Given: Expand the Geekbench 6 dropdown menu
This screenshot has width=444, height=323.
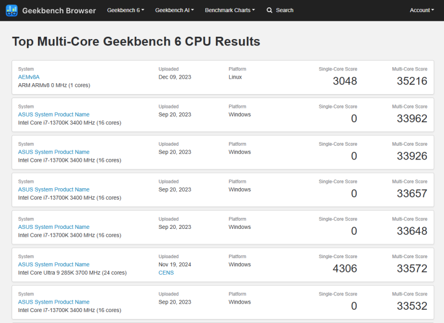Looking at the screenshot, I should point(125,10).
